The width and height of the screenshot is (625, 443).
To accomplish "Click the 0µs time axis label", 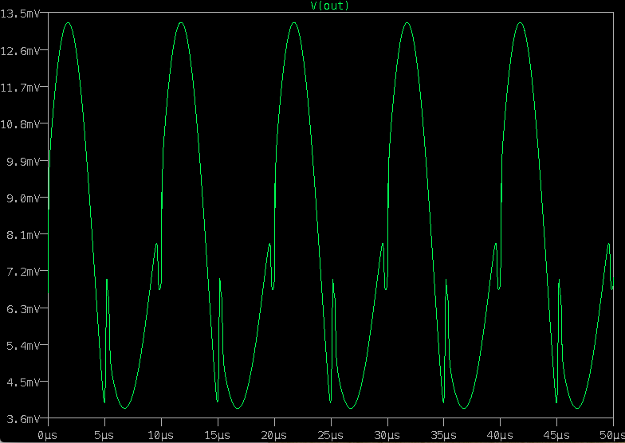I will point(48,435).
